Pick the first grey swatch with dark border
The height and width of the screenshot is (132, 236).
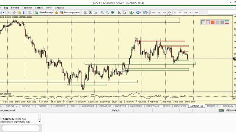[203, 22]
